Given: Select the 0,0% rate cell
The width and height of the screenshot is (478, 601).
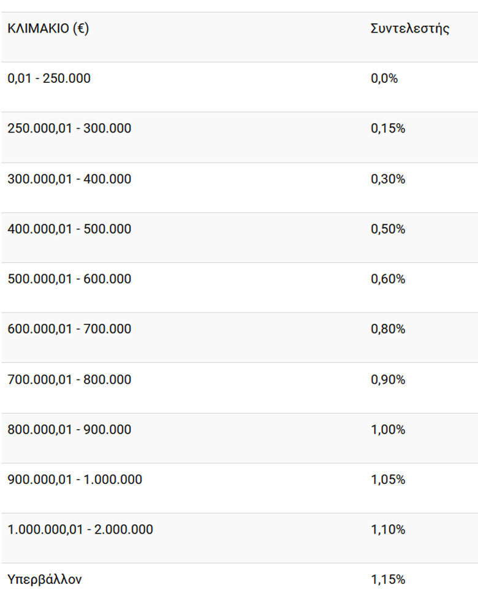Looking at the screenshot, I should coord(384,78).
